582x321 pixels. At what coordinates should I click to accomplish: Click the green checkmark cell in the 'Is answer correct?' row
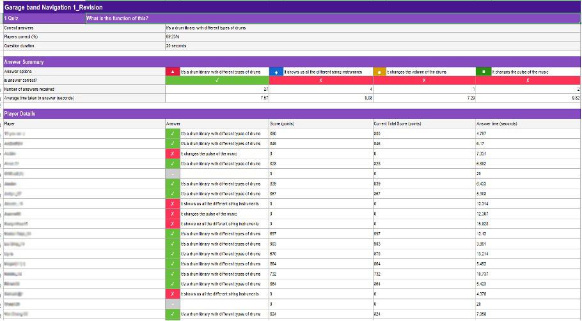pos(217,80)
